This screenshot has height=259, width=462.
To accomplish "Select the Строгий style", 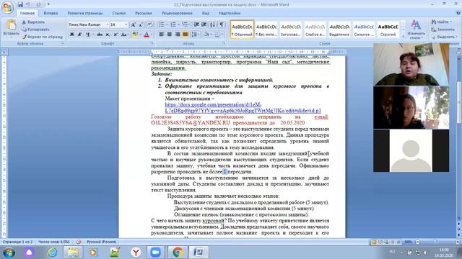I will pyautogui.click(x=388, y=29).
